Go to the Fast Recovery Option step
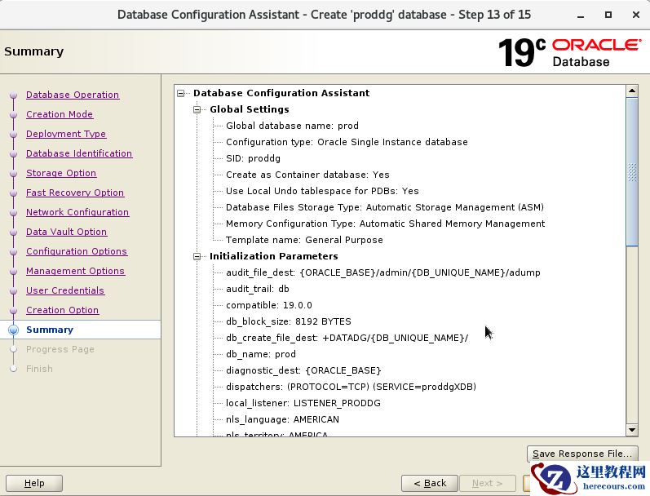 coord(75,193)
